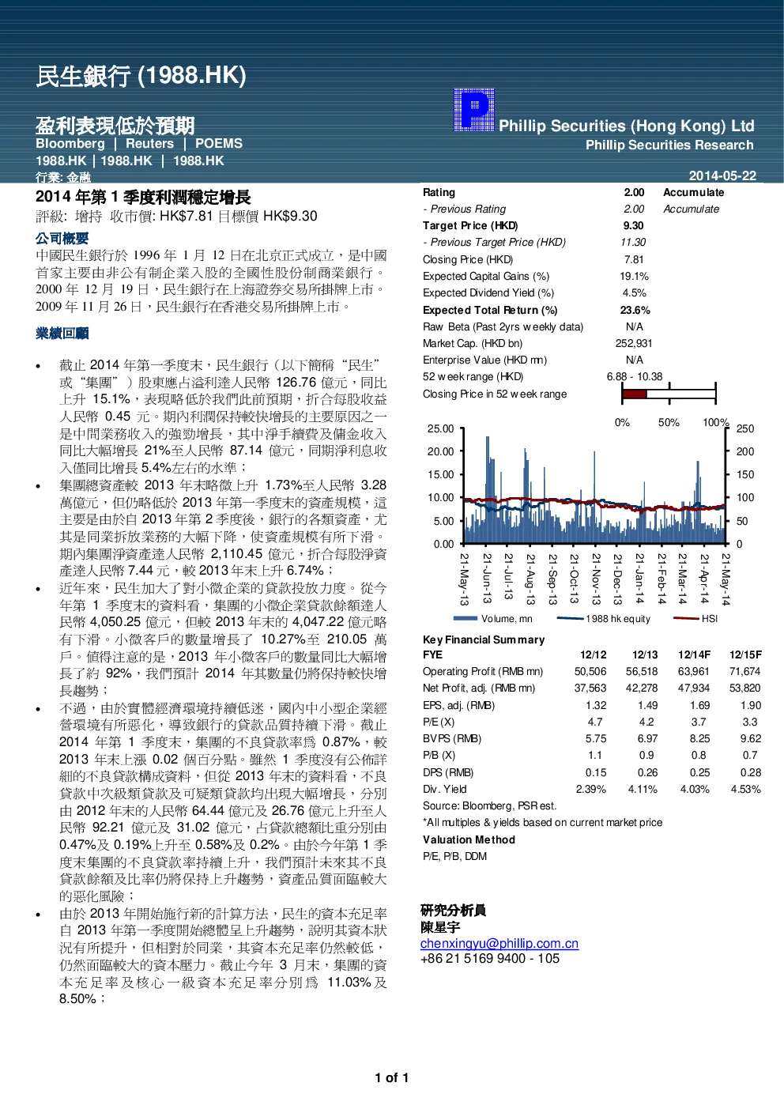
Task: Click the Source: Bloomberg, PSR est. note
Action: (489, 805)
